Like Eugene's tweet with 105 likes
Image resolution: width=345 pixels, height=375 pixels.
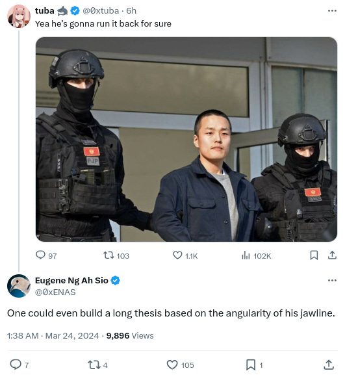pos(180,365)
